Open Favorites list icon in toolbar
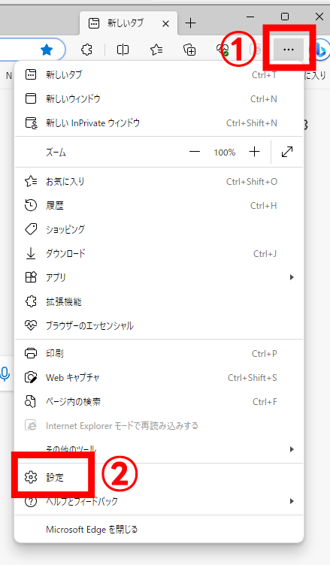Viewport: 330px width, 565px height. point(156,50)
